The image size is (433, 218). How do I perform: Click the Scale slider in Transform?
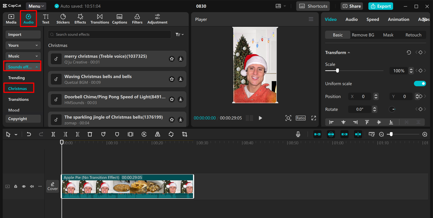(354, 71)
